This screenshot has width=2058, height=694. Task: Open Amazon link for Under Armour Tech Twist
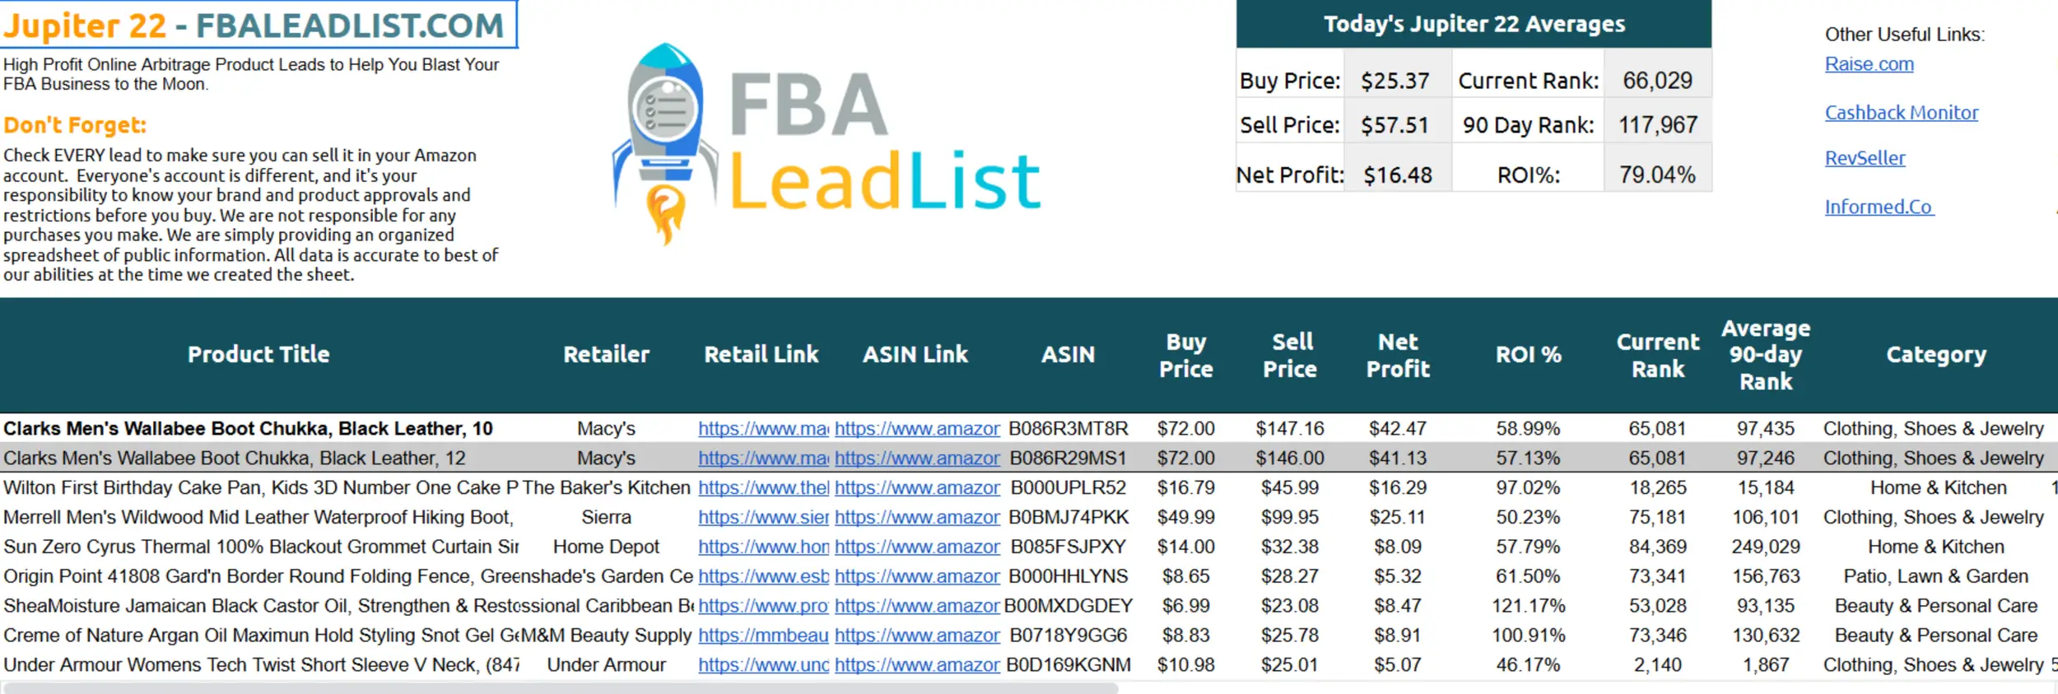click(x=916, y=665)
